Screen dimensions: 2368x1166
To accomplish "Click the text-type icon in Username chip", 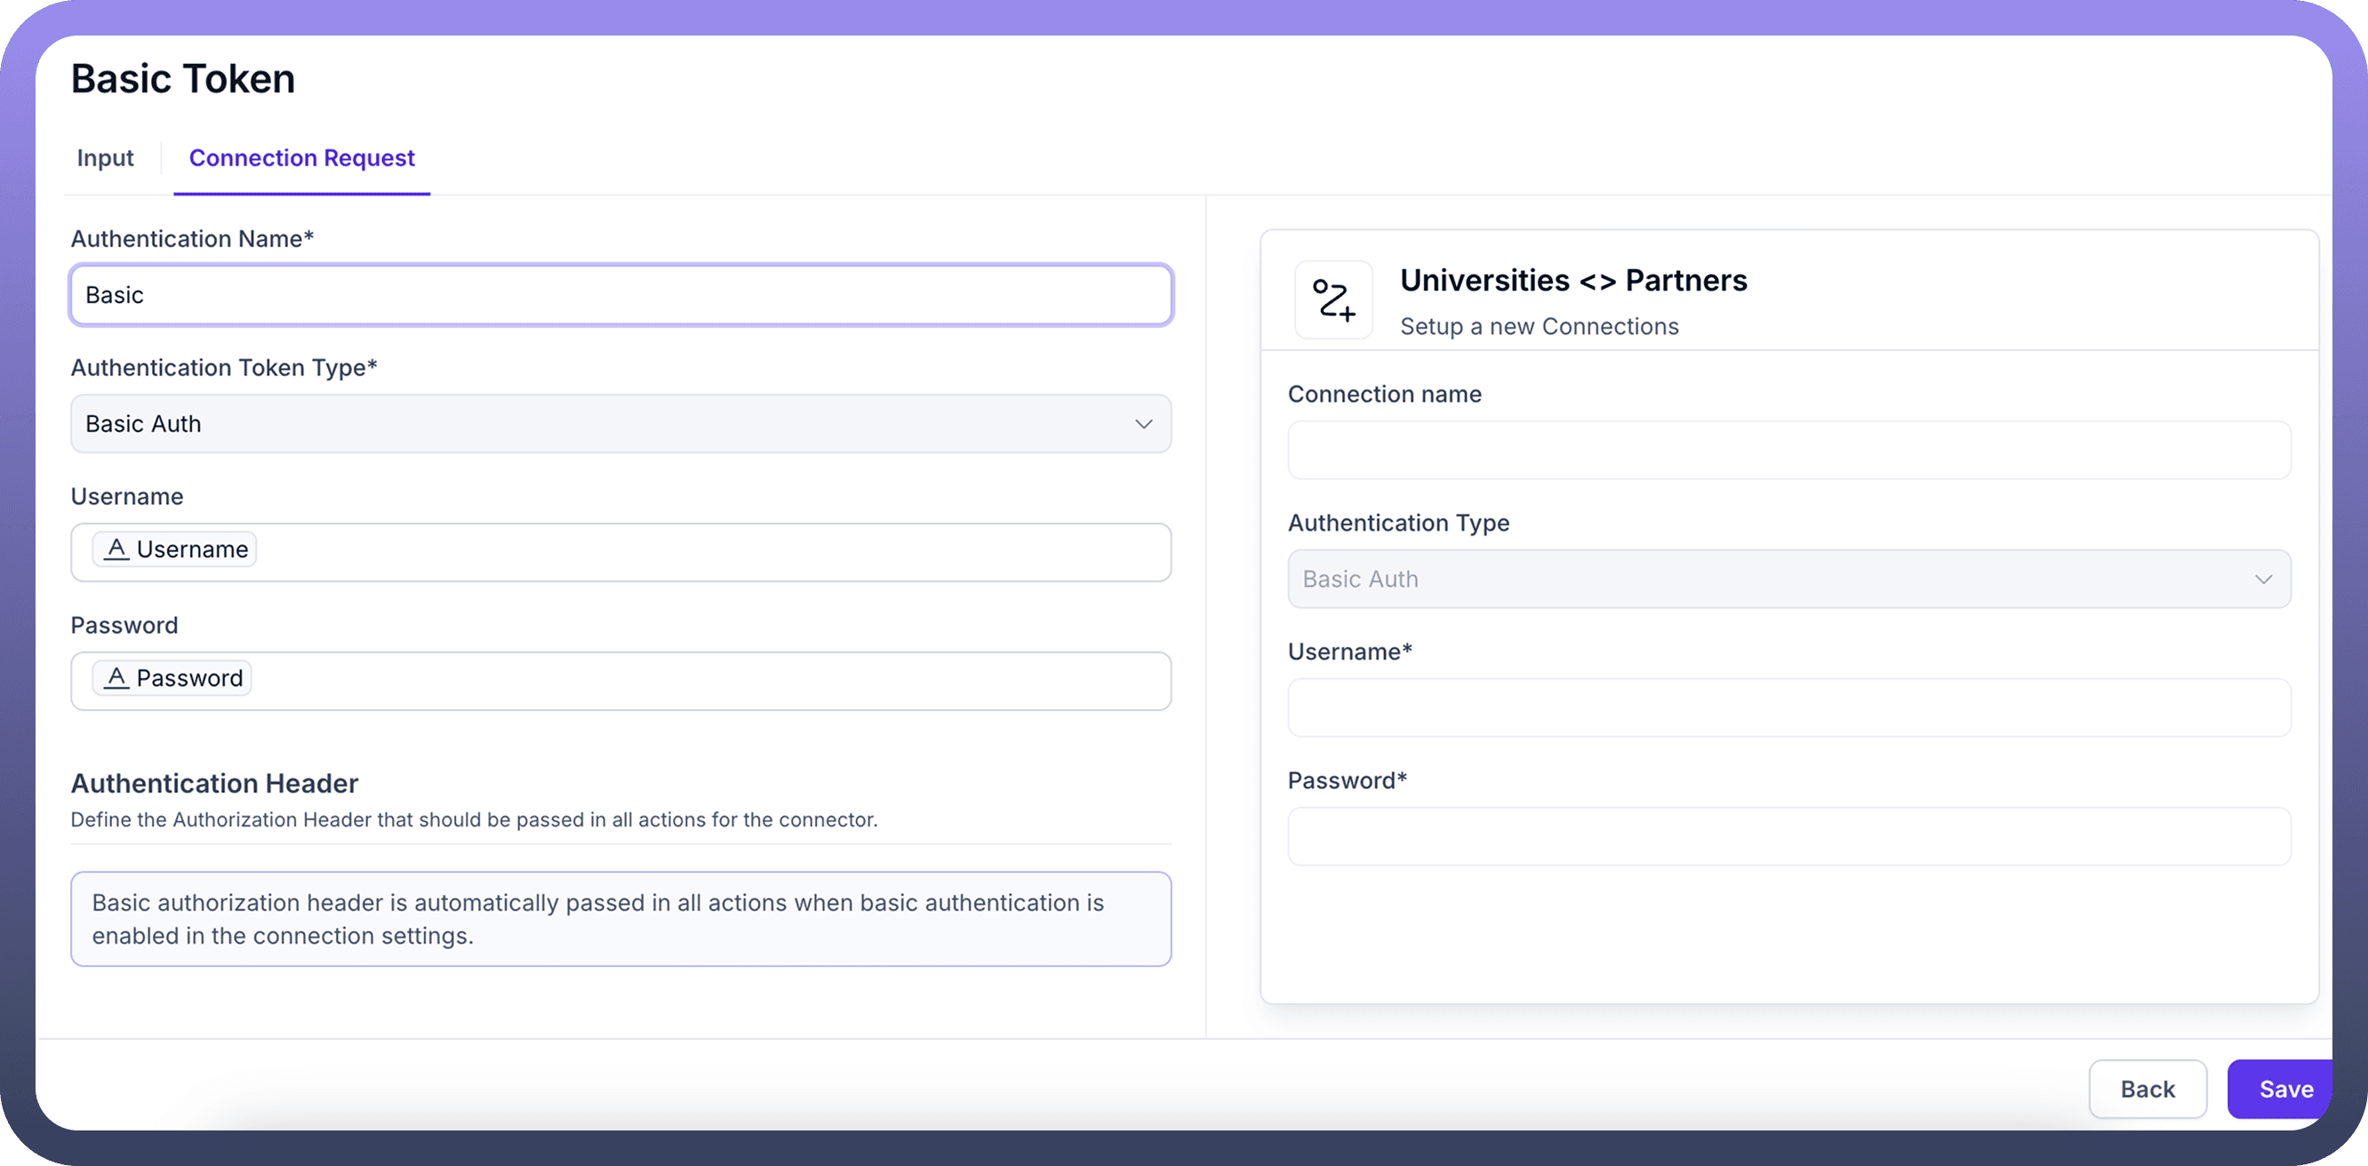I will tap(116, 549).
